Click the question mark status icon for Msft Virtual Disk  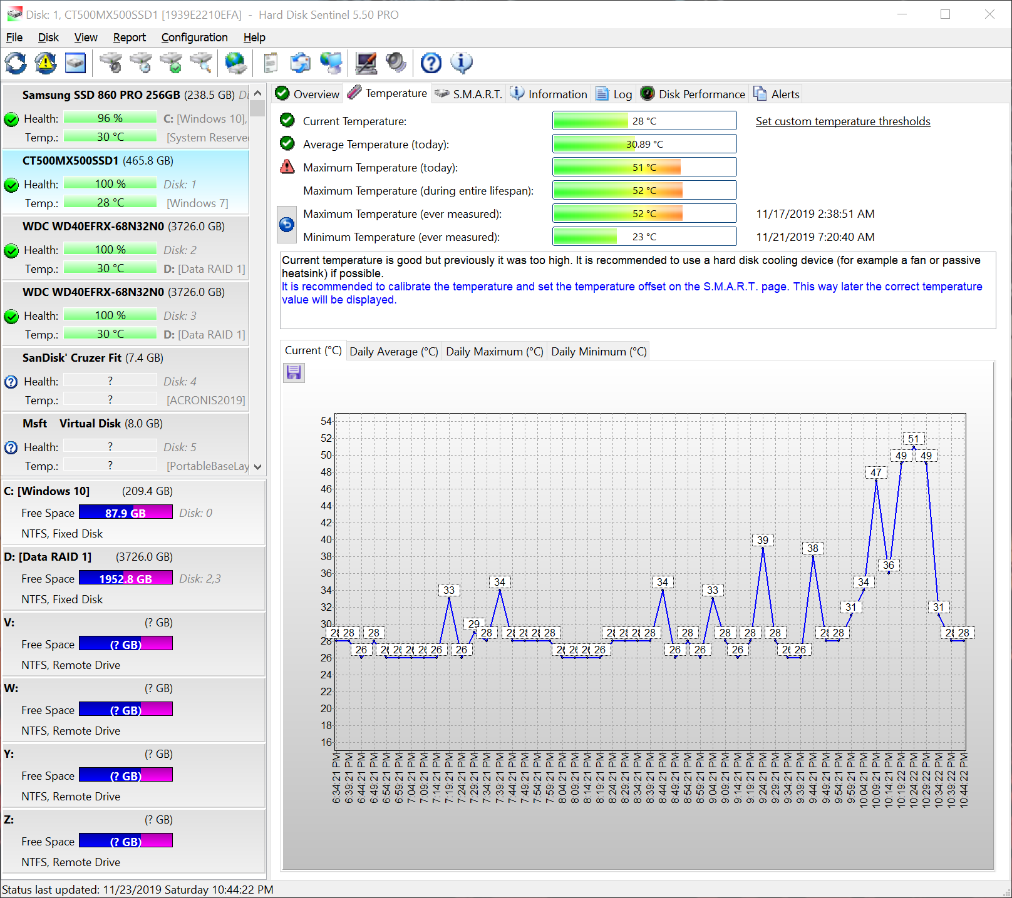(x=11, y=447)
